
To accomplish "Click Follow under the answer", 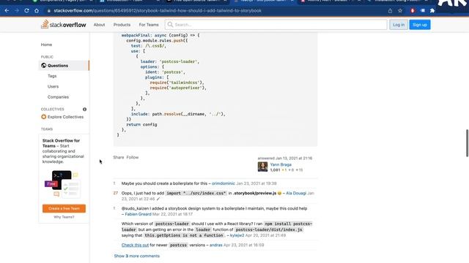I will (132, 158).
